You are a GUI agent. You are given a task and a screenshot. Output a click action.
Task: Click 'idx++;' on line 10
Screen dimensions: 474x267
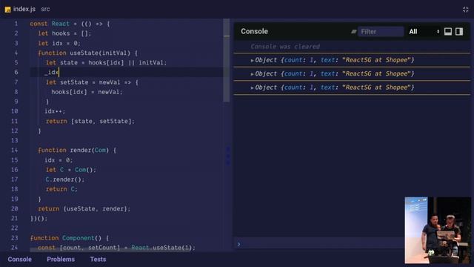tap(55, 111)
